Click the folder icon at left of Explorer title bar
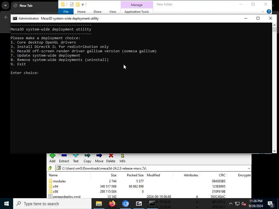 [63, 4]
